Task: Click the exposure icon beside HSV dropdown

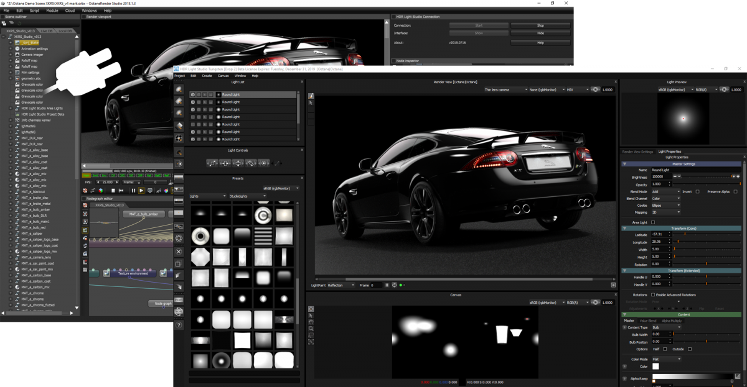Action: (596, 89)
